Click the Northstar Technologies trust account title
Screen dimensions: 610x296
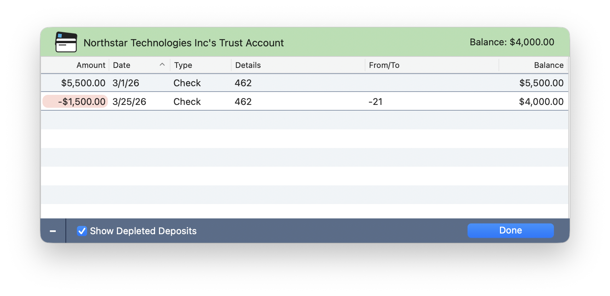pos(183,43)
